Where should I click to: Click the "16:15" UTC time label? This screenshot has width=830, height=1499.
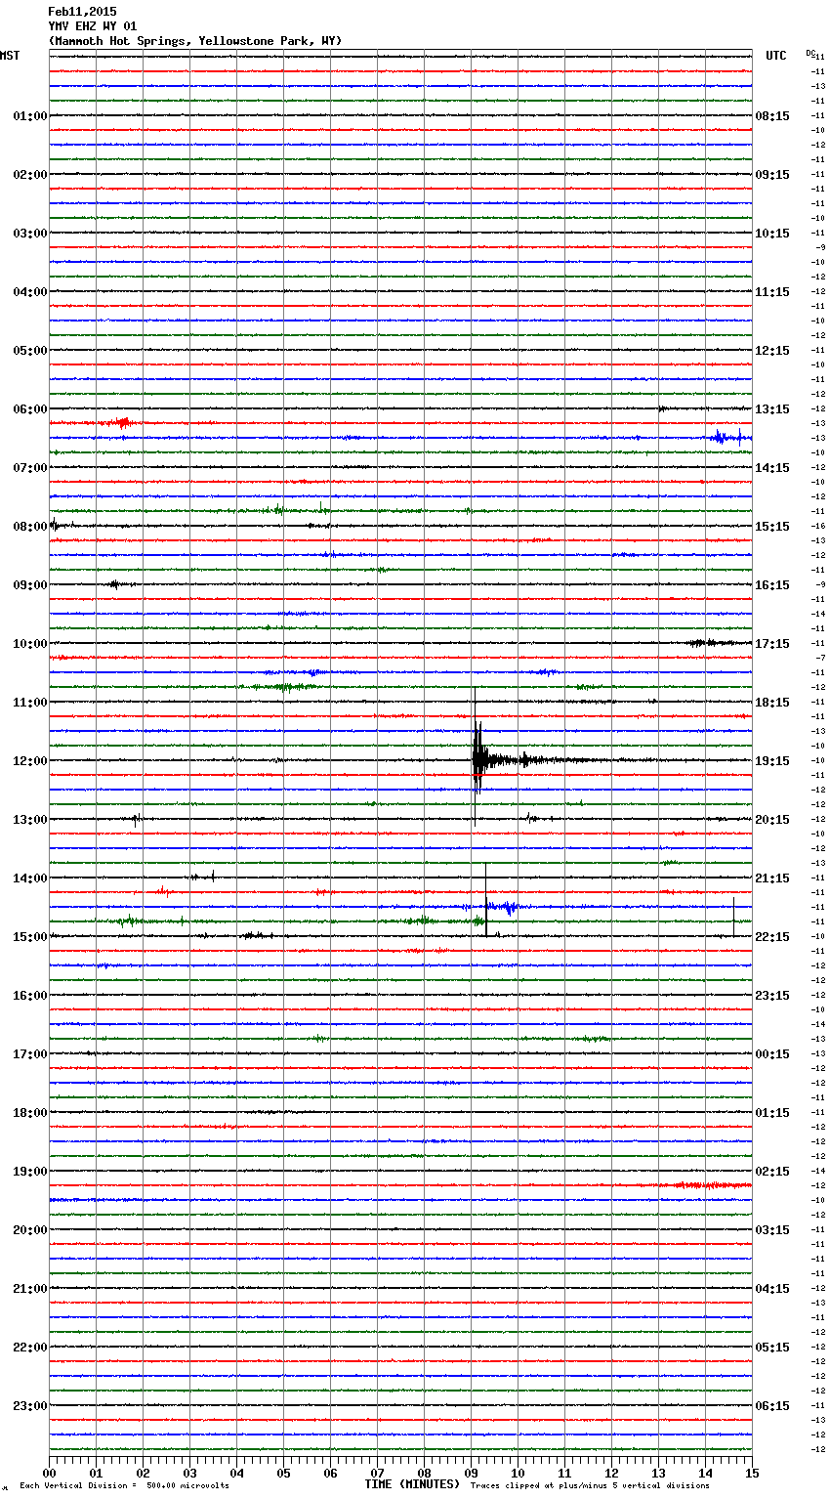pyautogui.click(x=772, y=585)
